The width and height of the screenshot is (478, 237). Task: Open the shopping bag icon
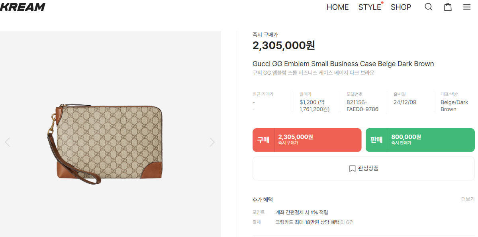coord(448,7)
